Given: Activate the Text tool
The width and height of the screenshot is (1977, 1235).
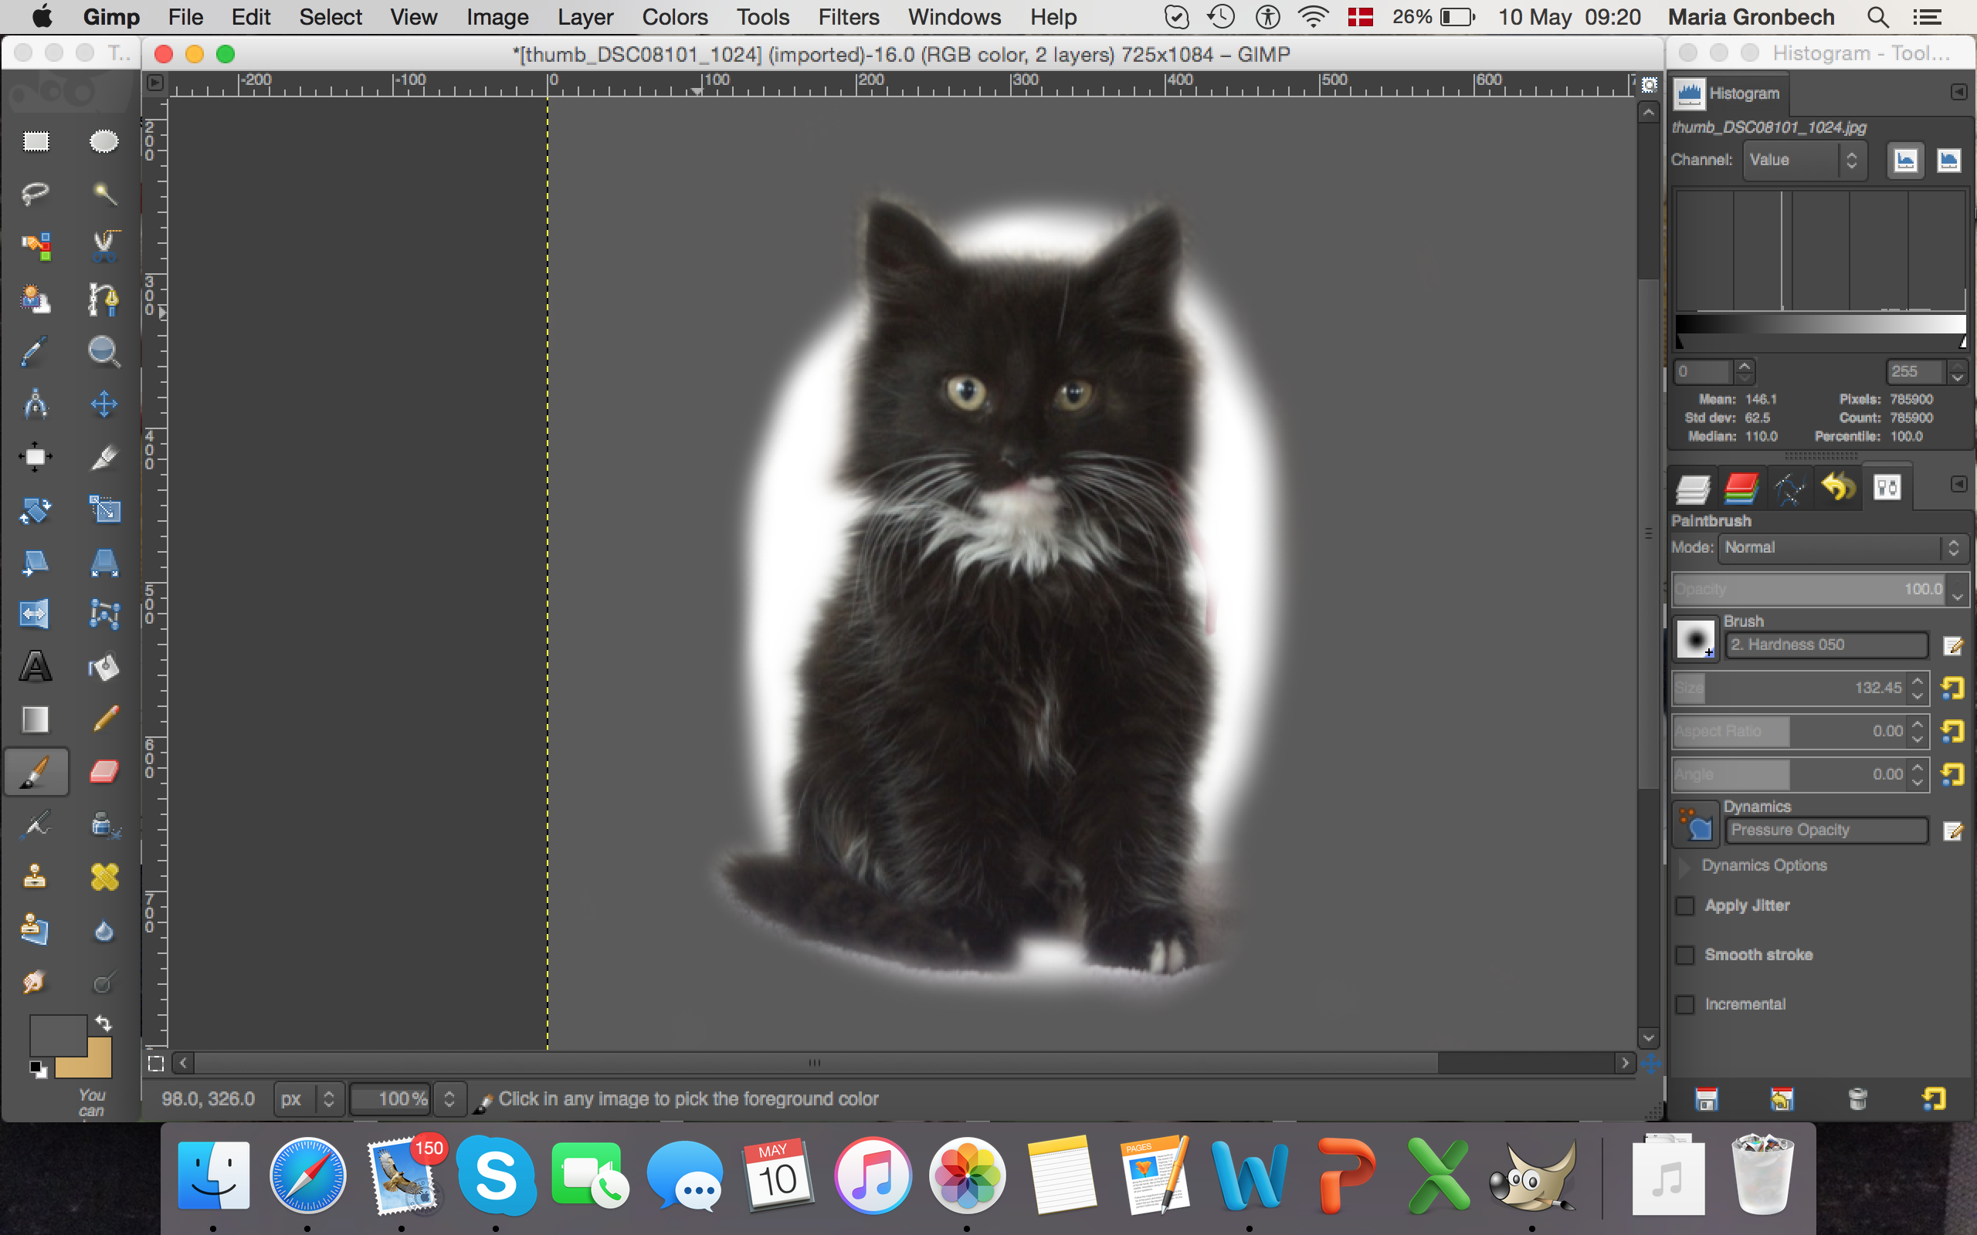Looking at the screenshot, I should [35, 666].
